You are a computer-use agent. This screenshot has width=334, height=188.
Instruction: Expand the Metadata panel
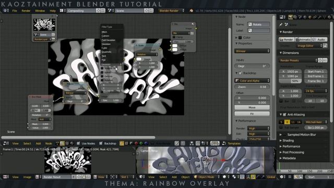coord(281,158)
